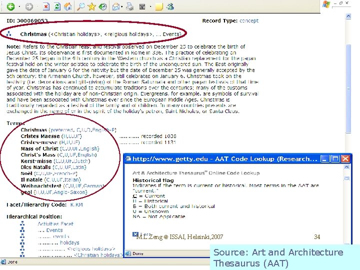
Task: Click the main page scrollbar up arrow
Action: [348, 16]
